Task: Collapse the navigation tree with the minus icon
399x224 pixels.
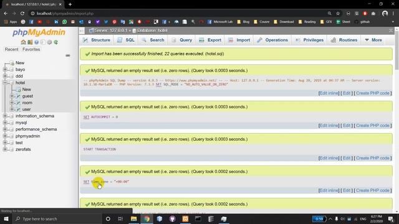Action: (x=68, y=55)
